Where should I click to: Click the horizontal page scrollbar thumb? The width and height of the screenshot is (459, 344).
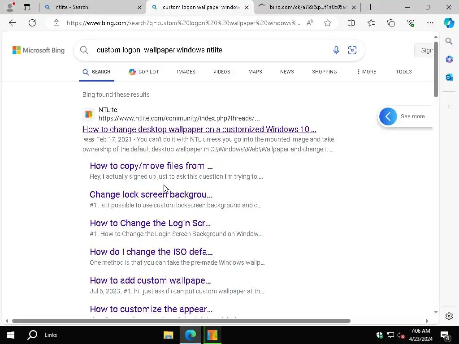tap(181, 321)
